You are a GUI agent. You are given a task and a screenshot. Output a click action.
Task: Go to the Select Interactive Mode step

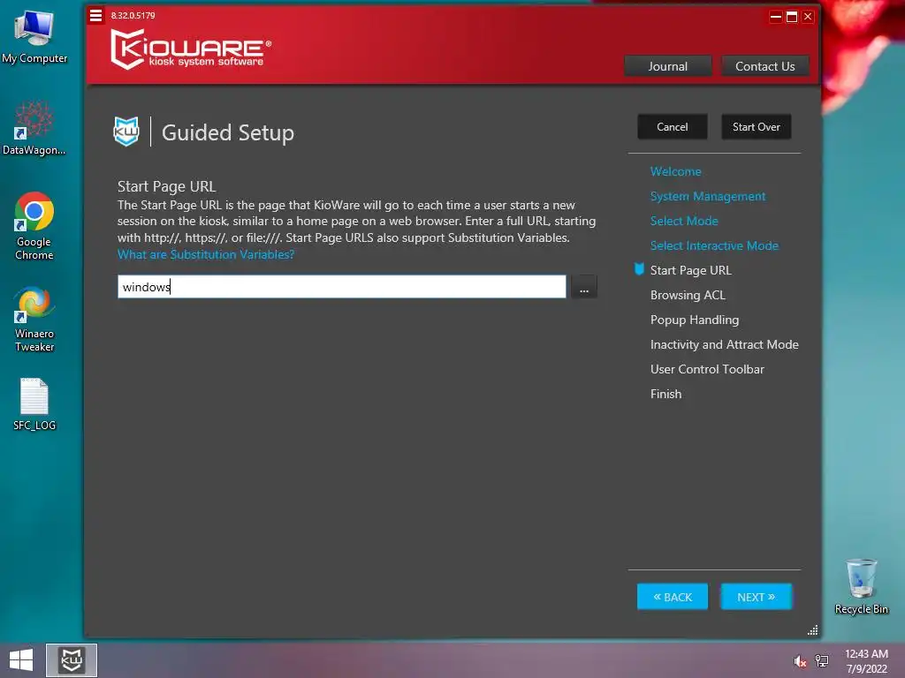point(714,245)
